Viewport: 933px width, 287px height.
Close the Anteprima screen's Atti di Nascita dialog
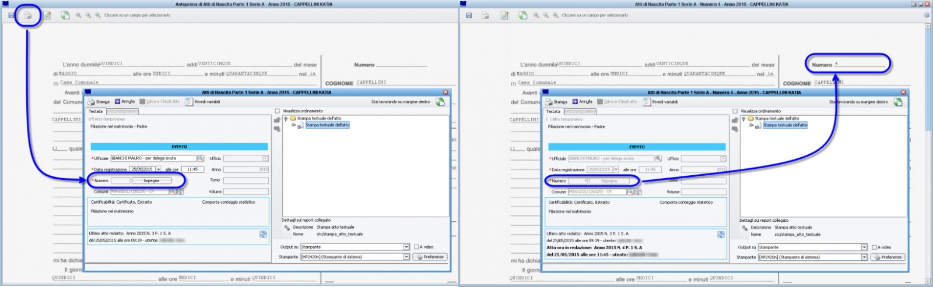[x=446, y=92]
